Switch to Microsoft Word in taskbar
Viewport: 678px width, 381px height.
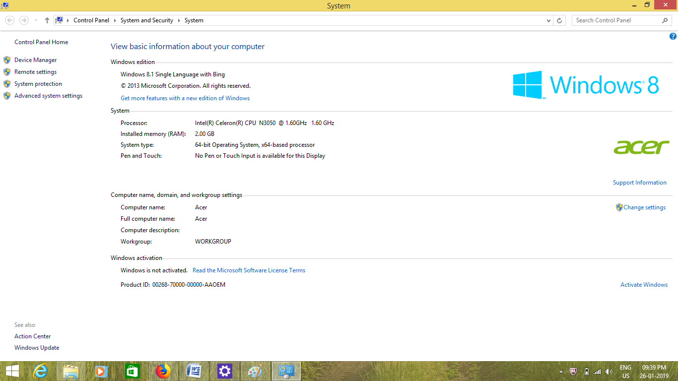194,371
